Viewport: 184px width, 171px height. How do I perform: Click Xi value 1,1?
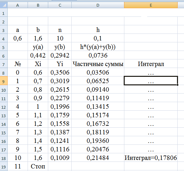coord(38,115)
